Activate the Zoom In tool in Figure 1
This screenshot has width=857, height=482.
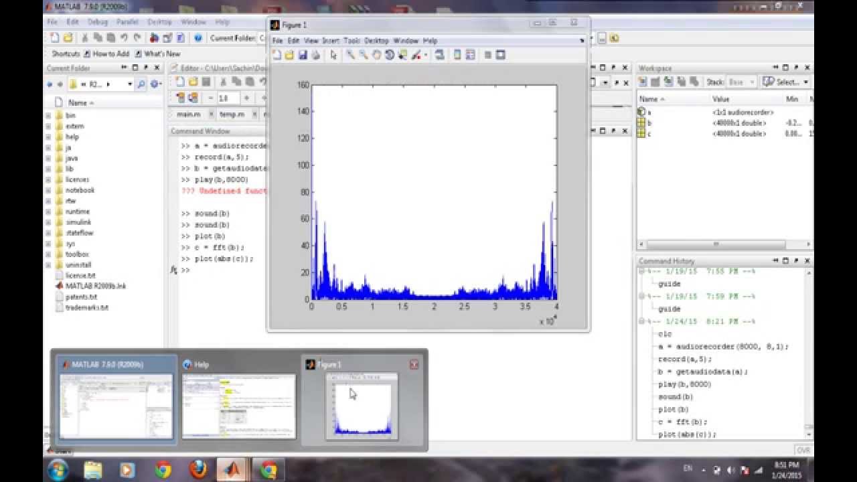[x=350, y=55]
